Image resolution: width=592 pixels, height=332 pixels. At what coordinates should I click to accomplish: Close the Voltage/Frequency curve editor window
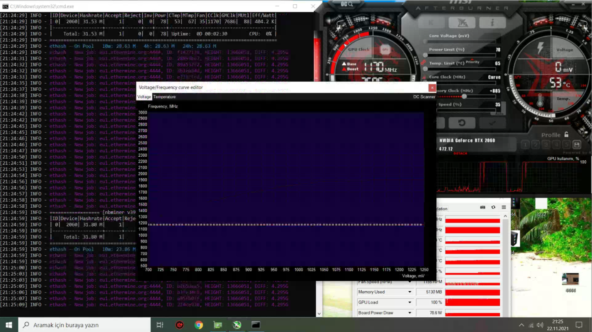[x=432, y=87]
